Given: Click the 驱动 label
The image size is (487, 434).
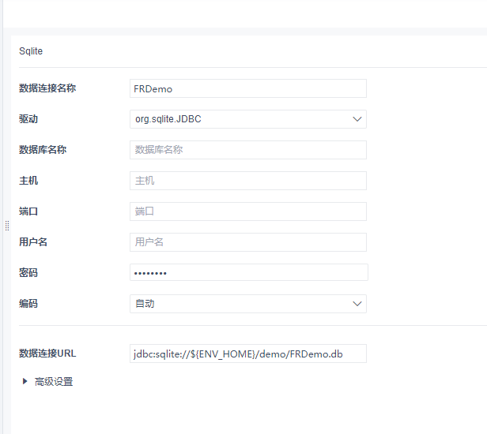Looking at the screenshot, I should 28,119.
